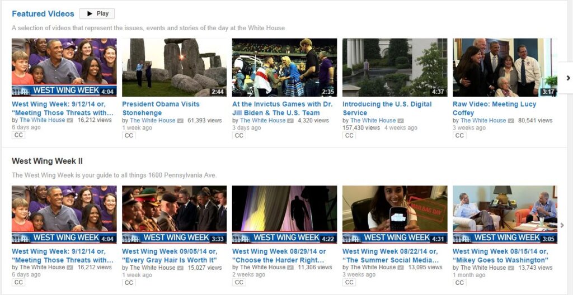Click the CC icon under the U.S. Digital Service video
The height and width of the screenshot is (295, 573).
[x=350, y=135]
